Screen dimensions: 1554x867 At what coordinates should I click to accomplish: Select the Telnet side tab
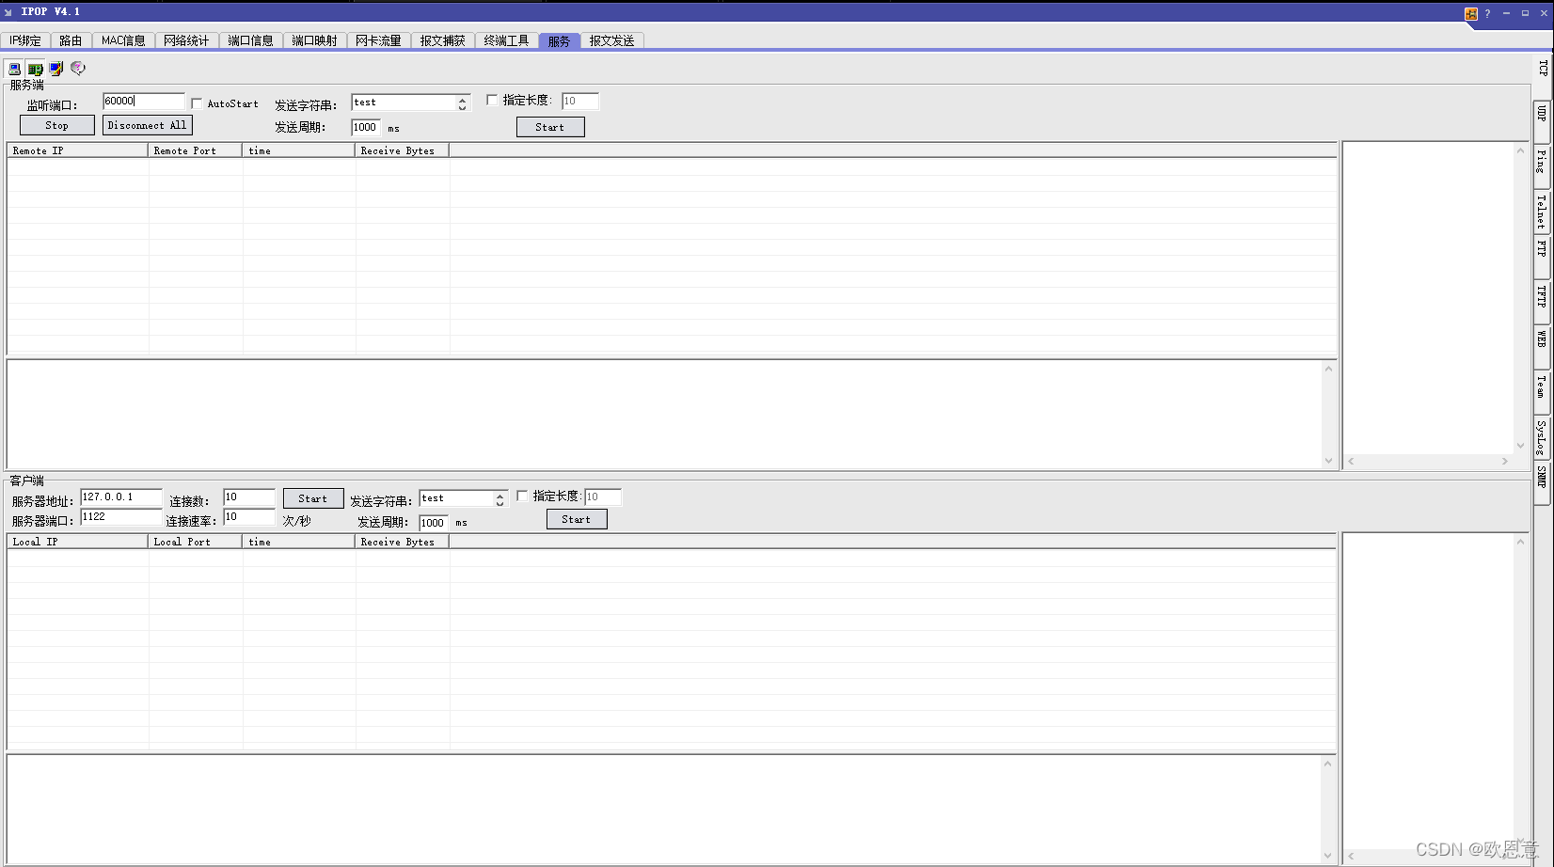tap(1542, 212)
